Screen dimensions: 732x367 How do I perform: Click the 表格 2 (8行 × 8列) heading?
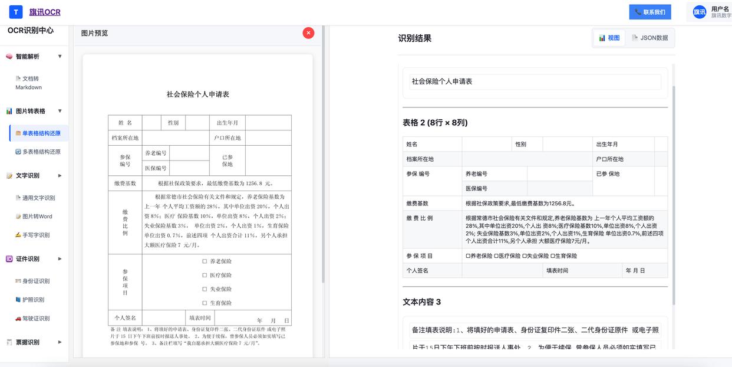click(435, 123)
